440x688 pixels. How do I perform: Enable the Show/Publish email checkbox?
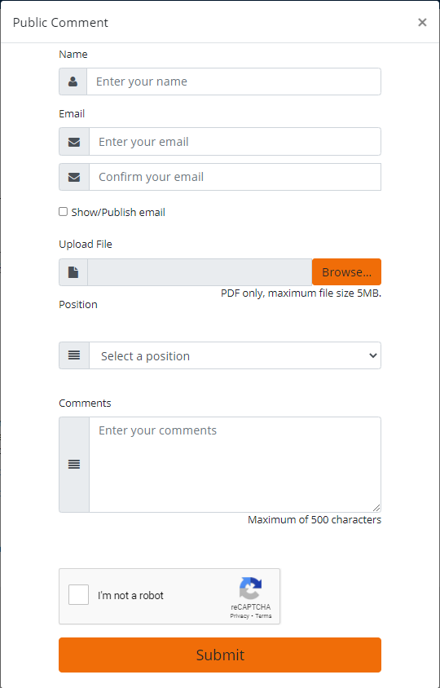coord(64,212)
